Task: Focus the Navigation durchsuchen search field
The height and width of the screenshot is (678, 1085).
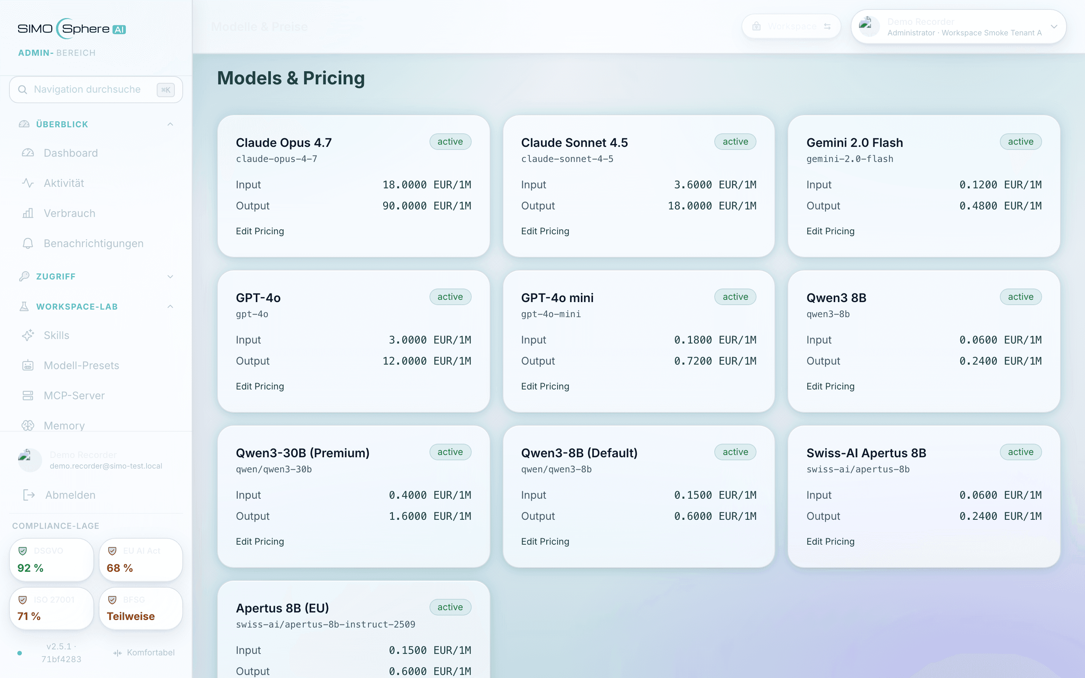Action: coord(96,90)
